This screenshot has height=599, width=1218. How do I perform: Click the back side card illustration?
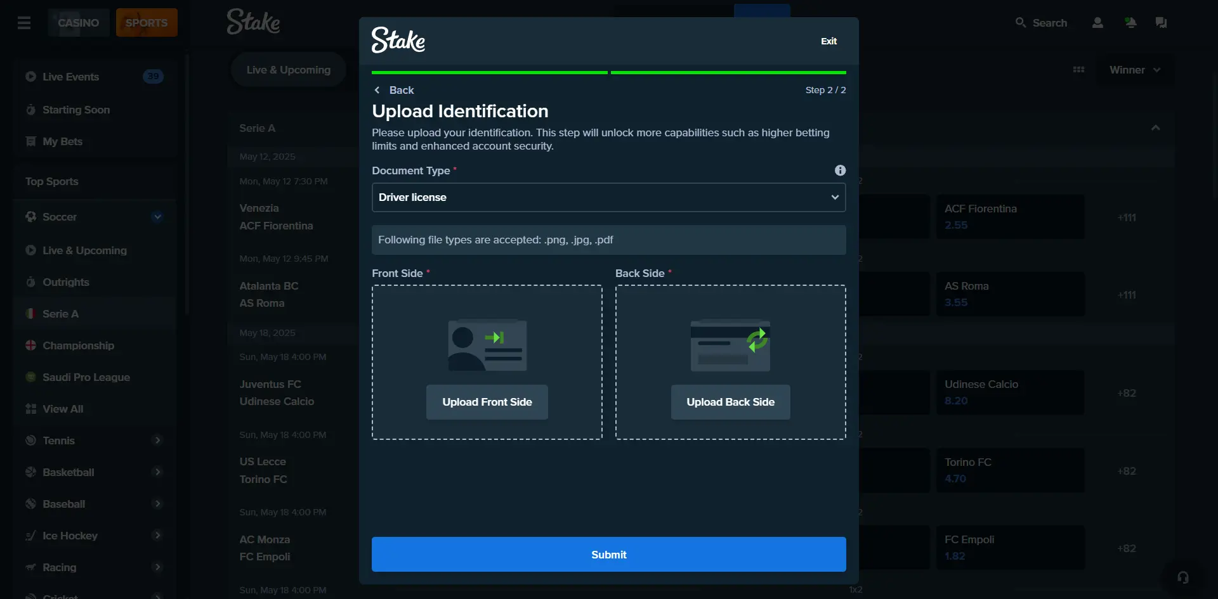click(x=731, y=345)
